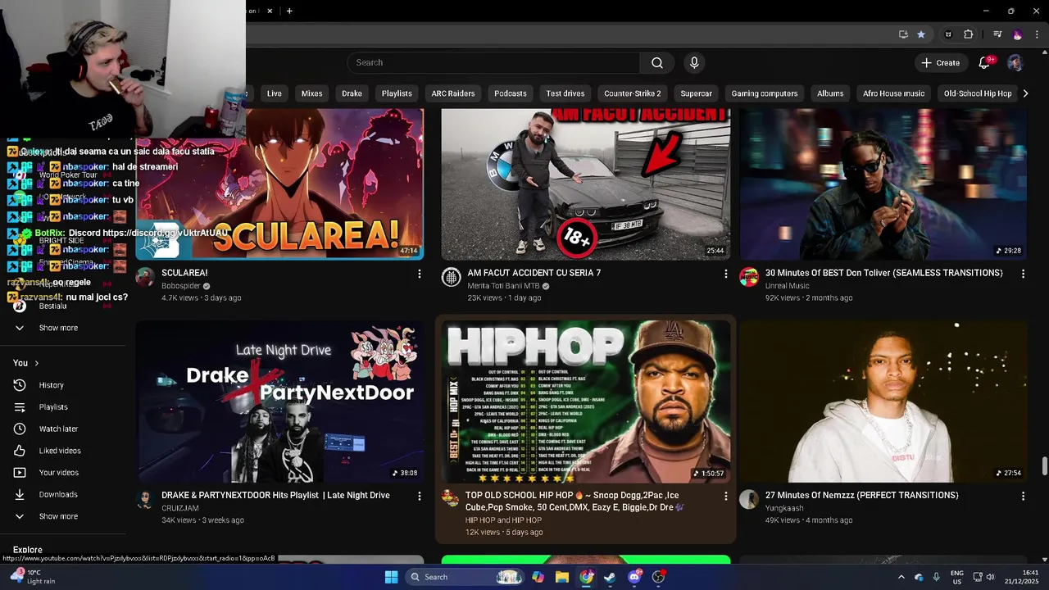1049x590 pixels.
Task: Open Windows Start menu
Action: pos(391,577)
